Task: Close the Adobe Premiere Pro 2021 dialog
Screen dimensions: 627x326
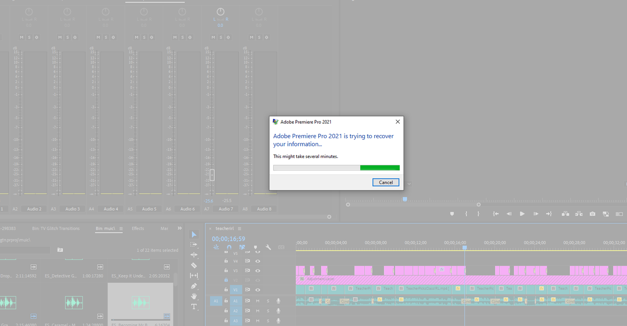Action: coord(398,122)
